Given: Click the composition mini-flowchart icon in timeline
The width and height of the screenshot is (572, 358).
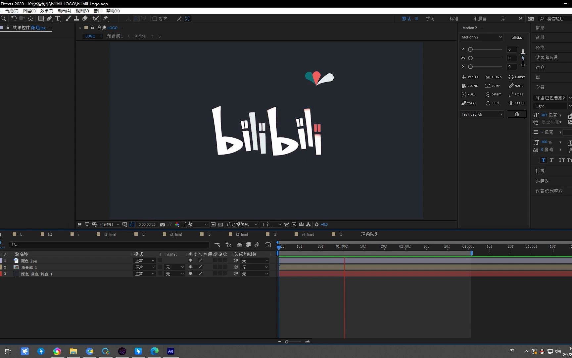Looking at the screenshot, I should (217, 245).
